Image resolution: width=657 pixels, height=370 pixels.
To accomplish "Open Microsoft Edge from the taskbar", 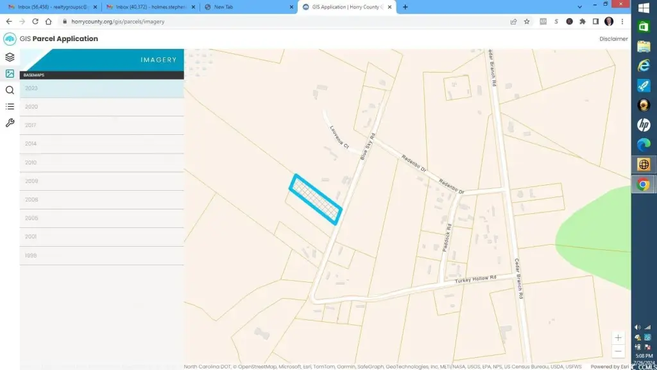I will 644,145.
